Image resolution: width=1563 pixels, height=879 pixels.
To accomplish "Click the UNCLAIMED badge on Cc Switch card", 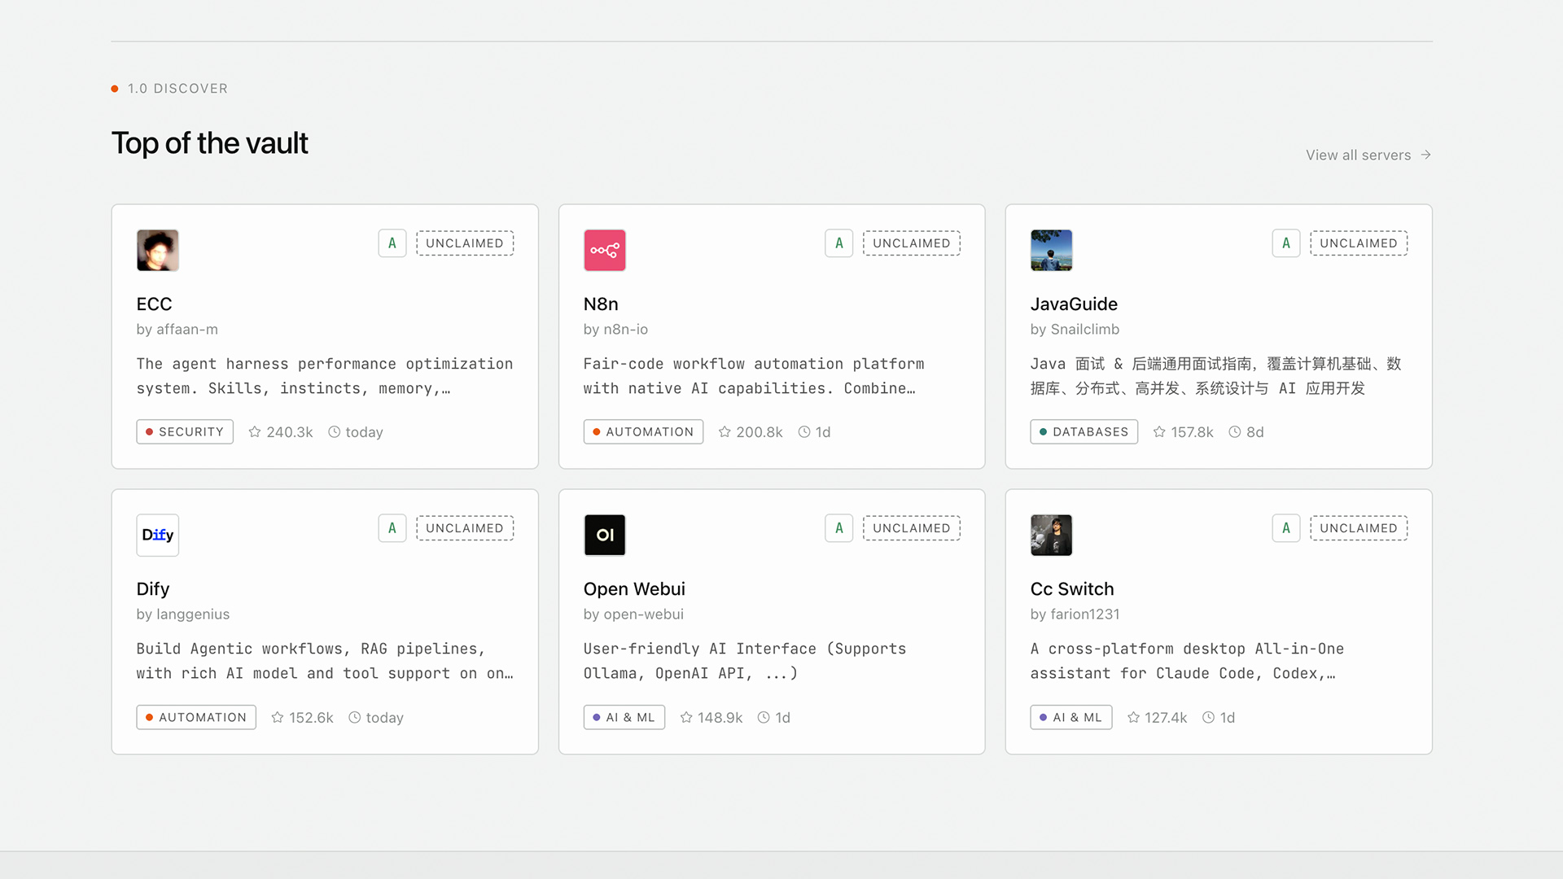I will [x=1359, y=528].
